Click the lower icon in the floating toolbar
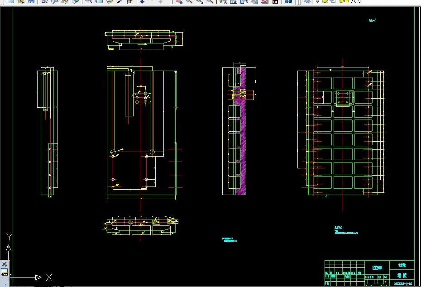Viewport: 421px width, 287px height. coord(4,273)
